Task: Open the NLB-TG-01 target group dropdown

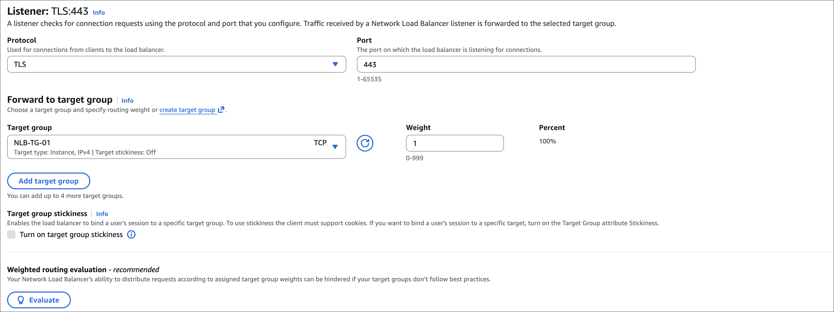Action: [162, 147]
